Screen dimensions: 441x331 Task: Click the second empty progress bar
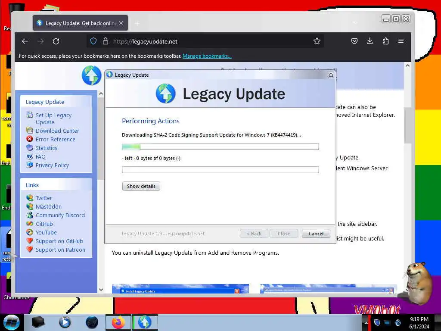point(220,170)
